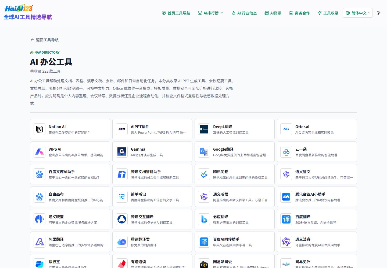Expand the AI排行榜 menu

point(211,13)
